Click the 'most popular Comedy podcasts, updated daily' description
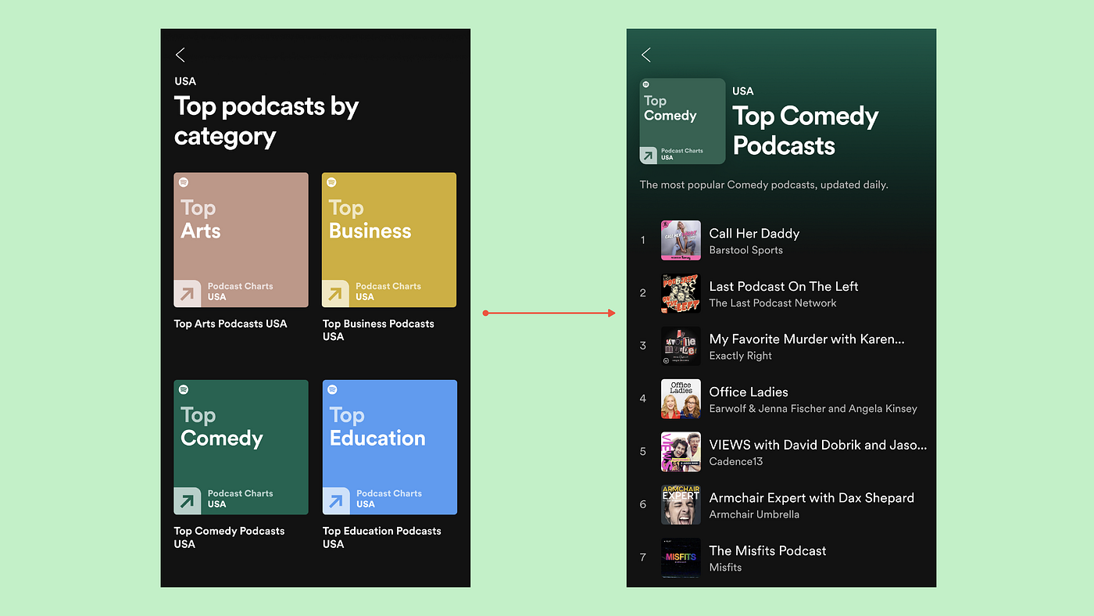The height and width of the screenshot is (616, 1094). [x=764, y=185]
